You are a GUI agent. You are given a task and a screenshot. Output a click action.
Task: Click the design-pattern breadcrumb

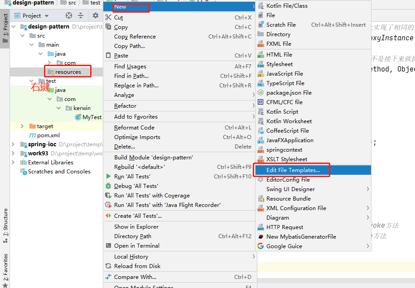pyautogui.click(x=29, y=3)
